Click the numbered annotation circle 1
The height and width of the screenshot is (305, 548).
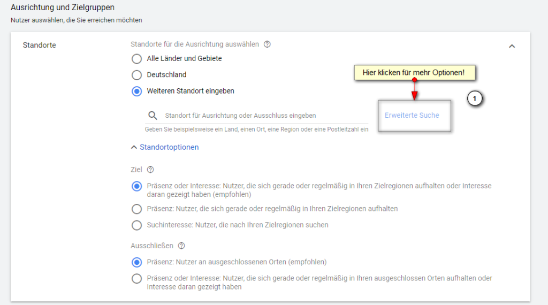[475, 99]
